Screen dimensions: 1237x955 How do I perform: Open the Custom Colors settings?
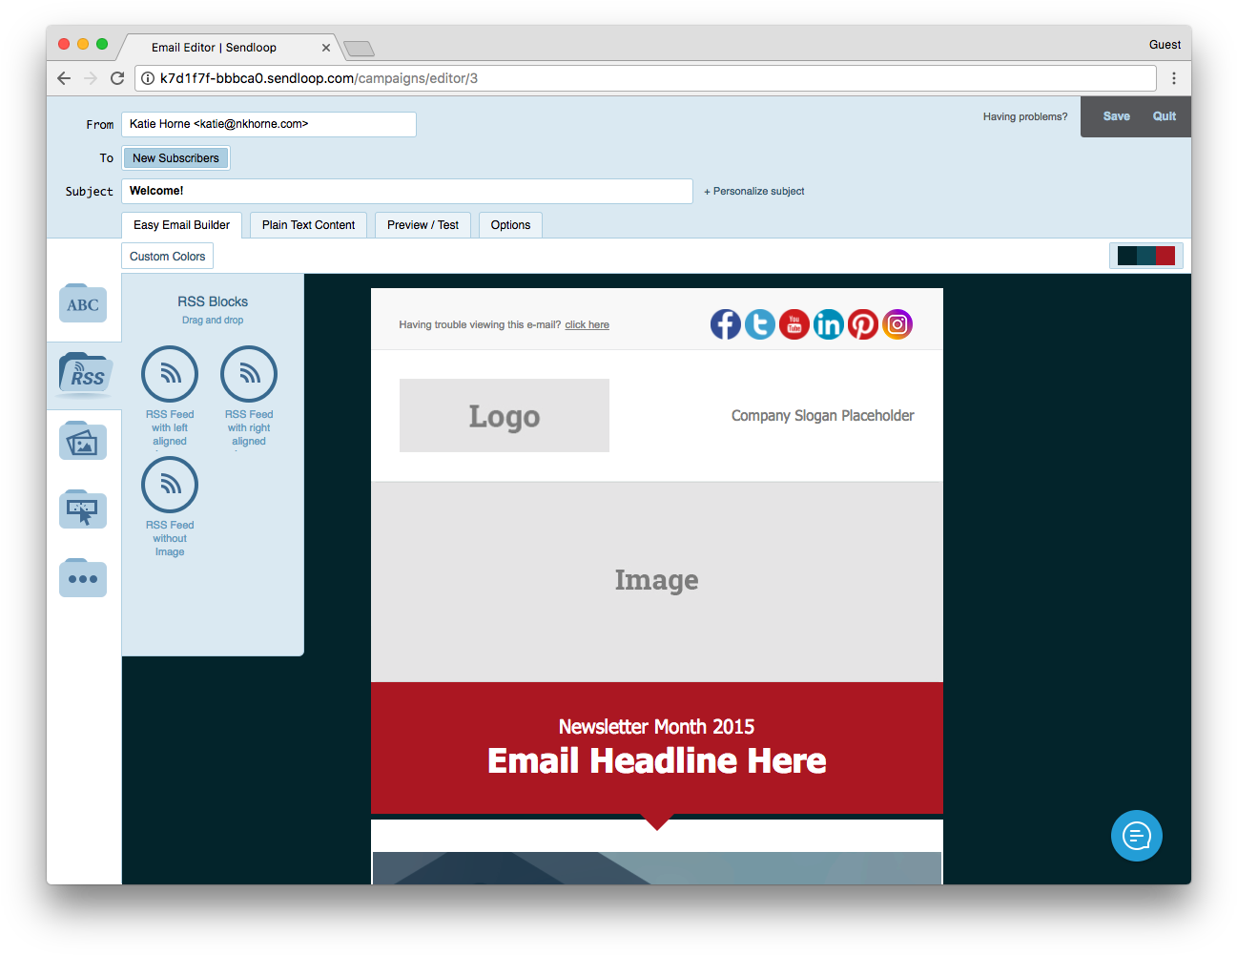pyautogui.click(x=167, y=256)
